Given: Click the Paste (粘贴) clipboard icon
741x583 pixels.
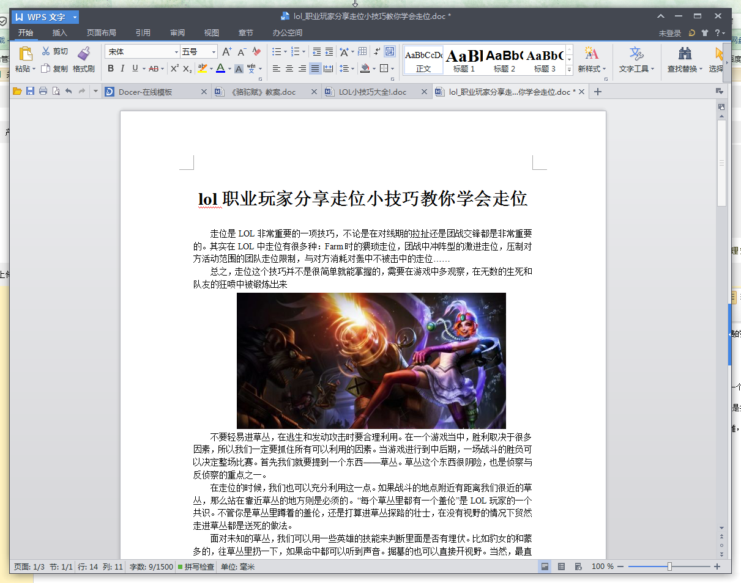Looking at the screenshot, I should (x=25, y=54).
